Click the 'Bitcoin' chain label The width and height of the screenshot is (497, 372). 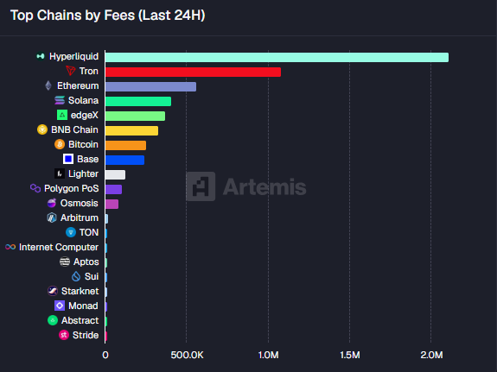83,144
